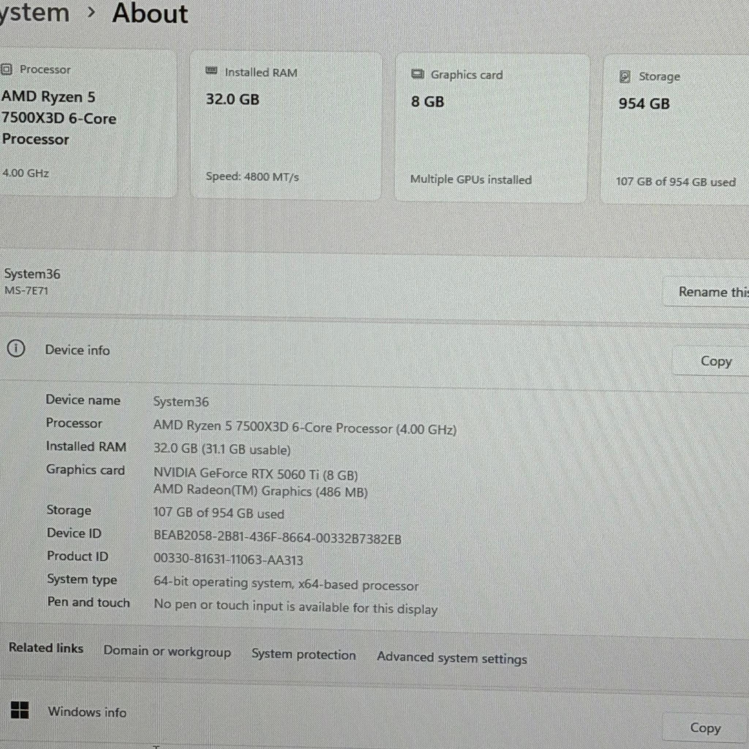Click the graphics card icon in the top card
The height and width of the screenshot is (749, 749).
click(x=418, y=74)
